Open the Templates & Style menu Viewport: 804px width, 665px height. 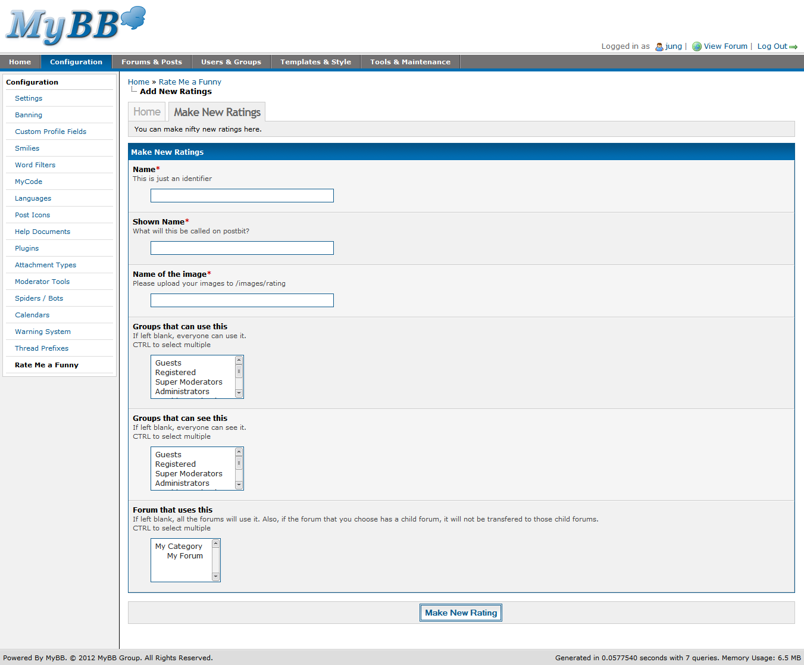point(315,62)
